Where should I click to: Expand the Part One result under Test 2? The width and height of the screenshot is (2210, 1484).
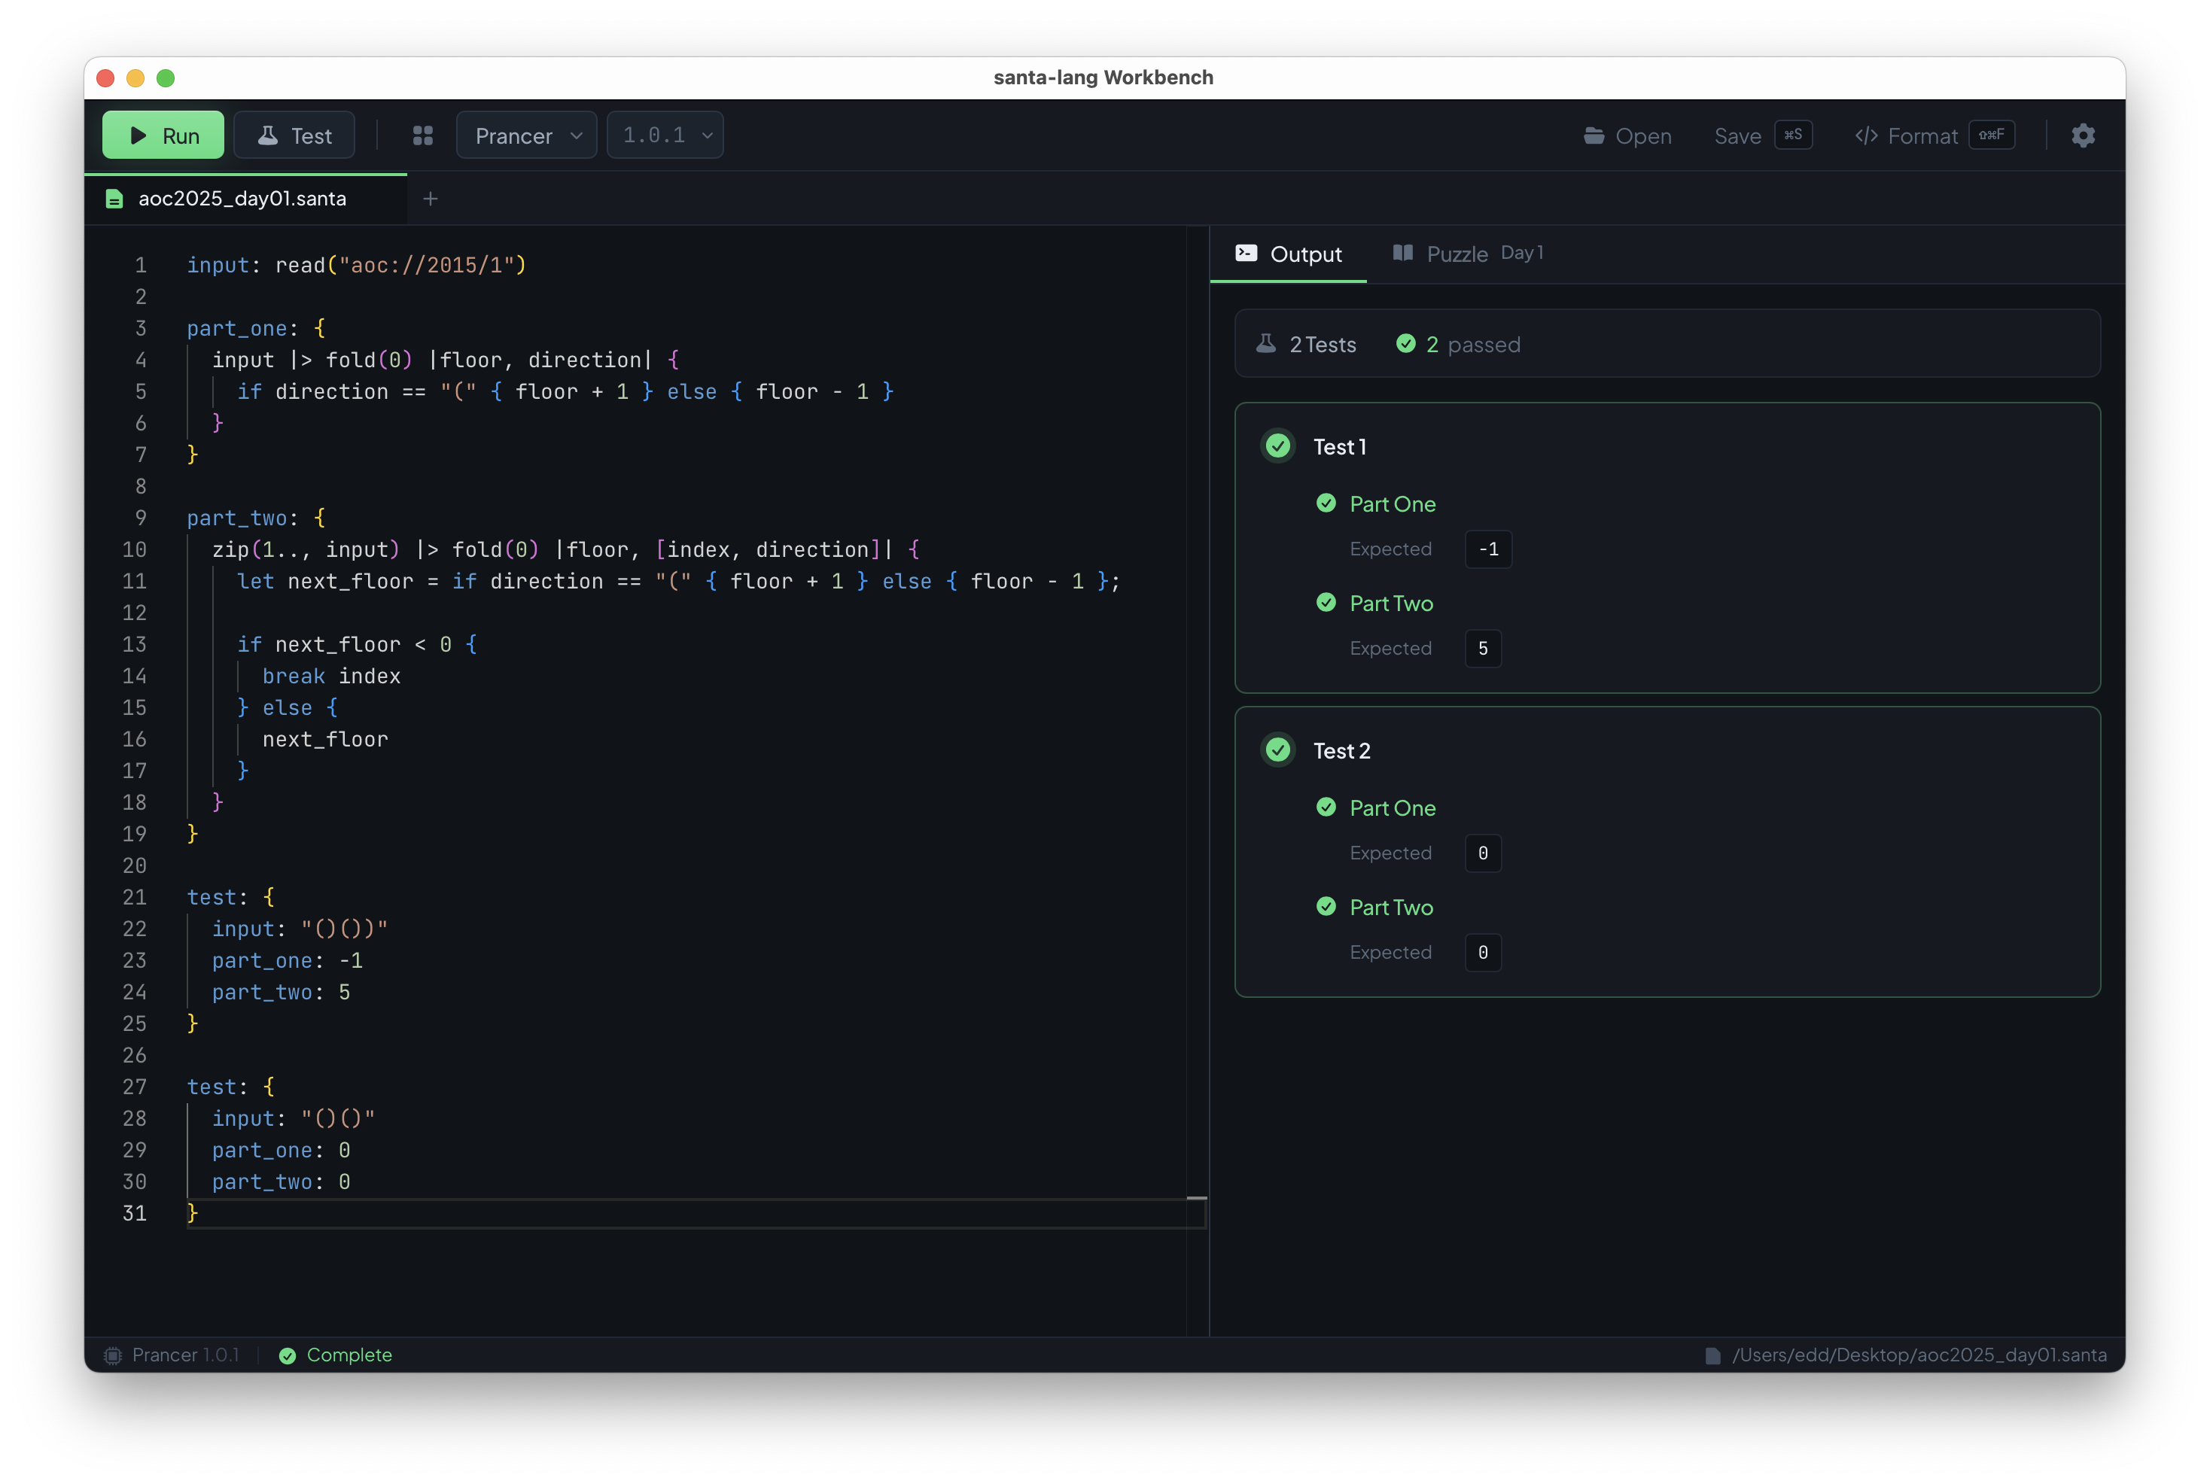click(1393, 807)
